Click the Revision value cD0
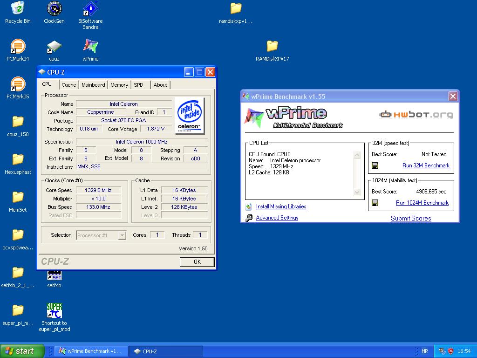This screenshot has width=477, height=358. point(196,158)
